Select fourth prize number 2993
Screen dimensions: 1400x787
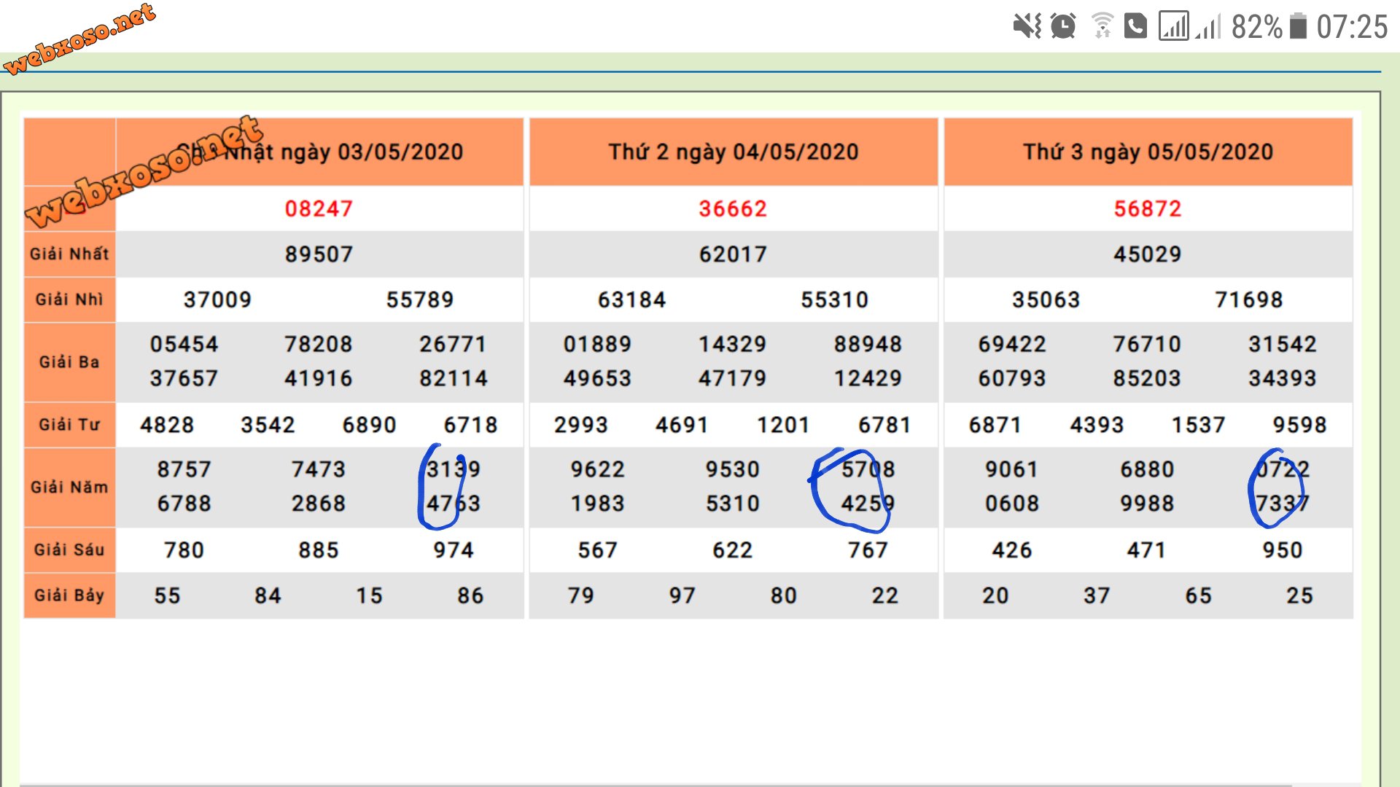(x=581, y=425)
